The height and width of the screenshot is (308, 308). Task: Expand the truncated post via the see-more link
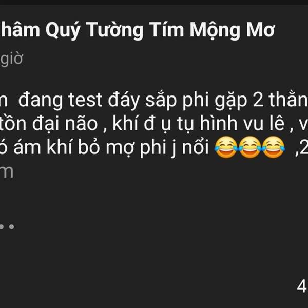[7, 172]
